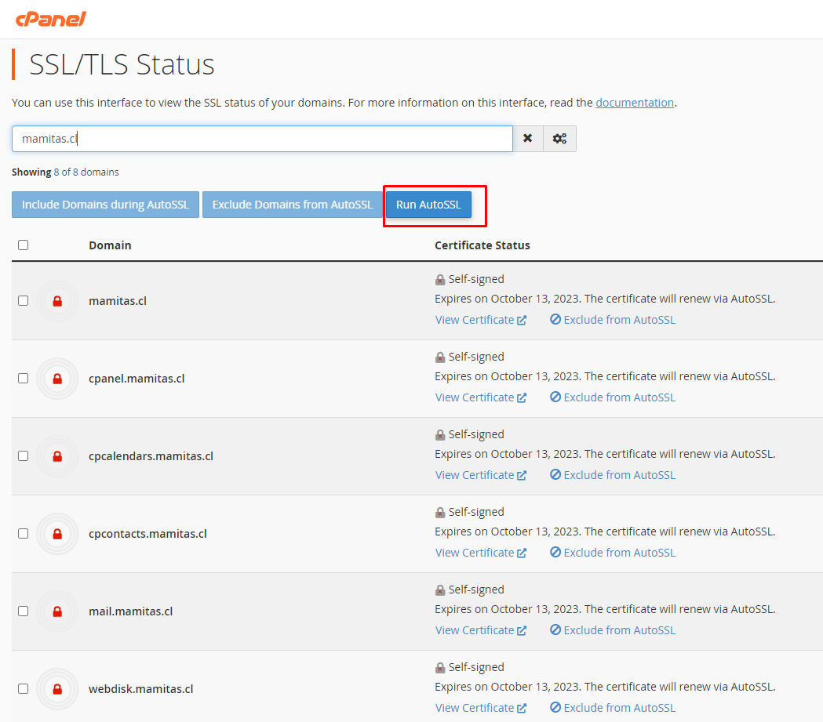
Task: View Certificate for mail.mamitas.cl
Action: click(x=481, y=630)
